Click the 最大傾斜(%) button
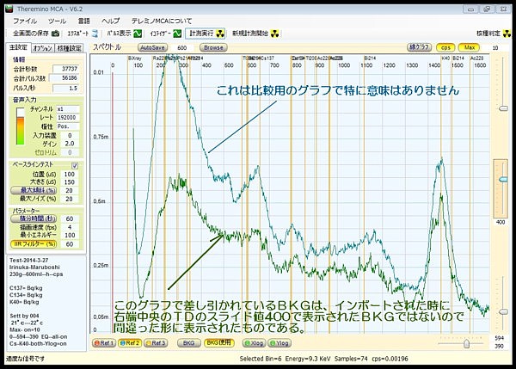 click(x=34, y=190)
